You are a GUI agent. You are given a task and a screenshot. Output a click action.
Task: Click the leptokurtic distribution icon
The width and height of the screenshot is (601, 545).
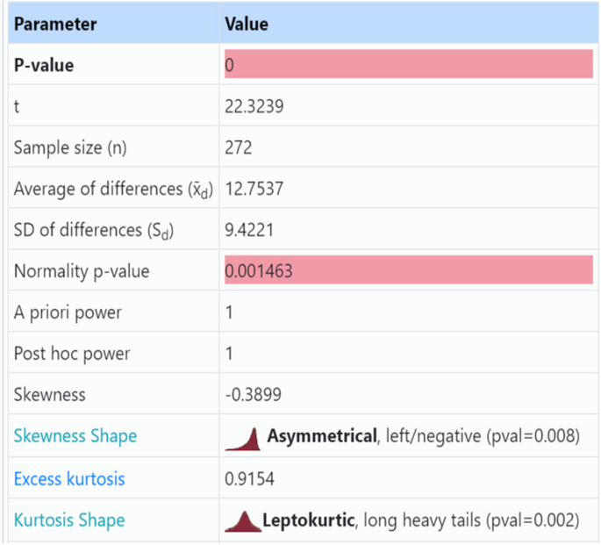point(243,521)
